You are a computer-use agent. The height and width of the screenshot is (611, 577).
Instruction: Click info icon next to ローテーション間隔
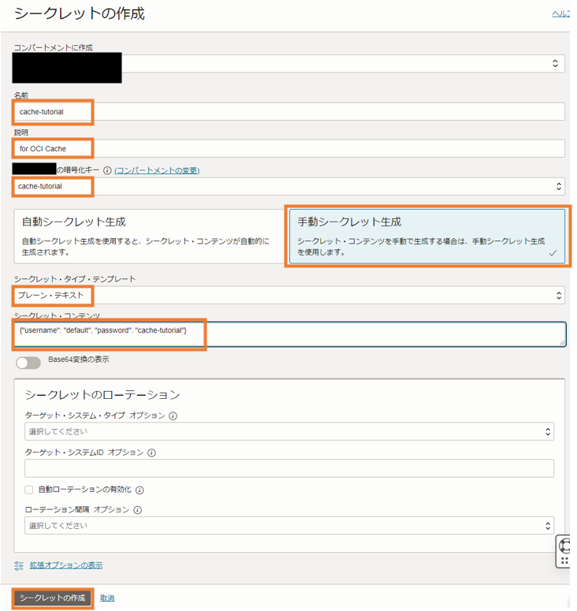137,510
